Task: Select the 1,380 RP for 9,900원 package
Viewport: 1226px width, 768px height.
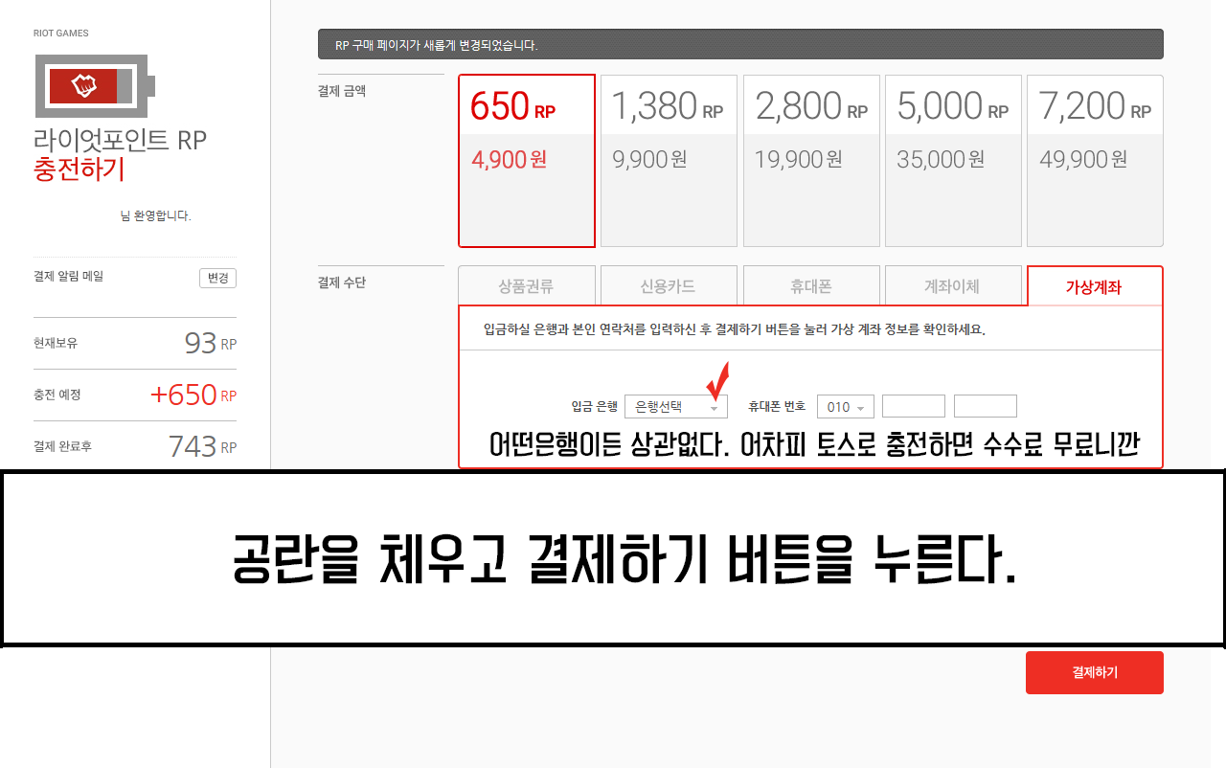Action: pos(669,161)
